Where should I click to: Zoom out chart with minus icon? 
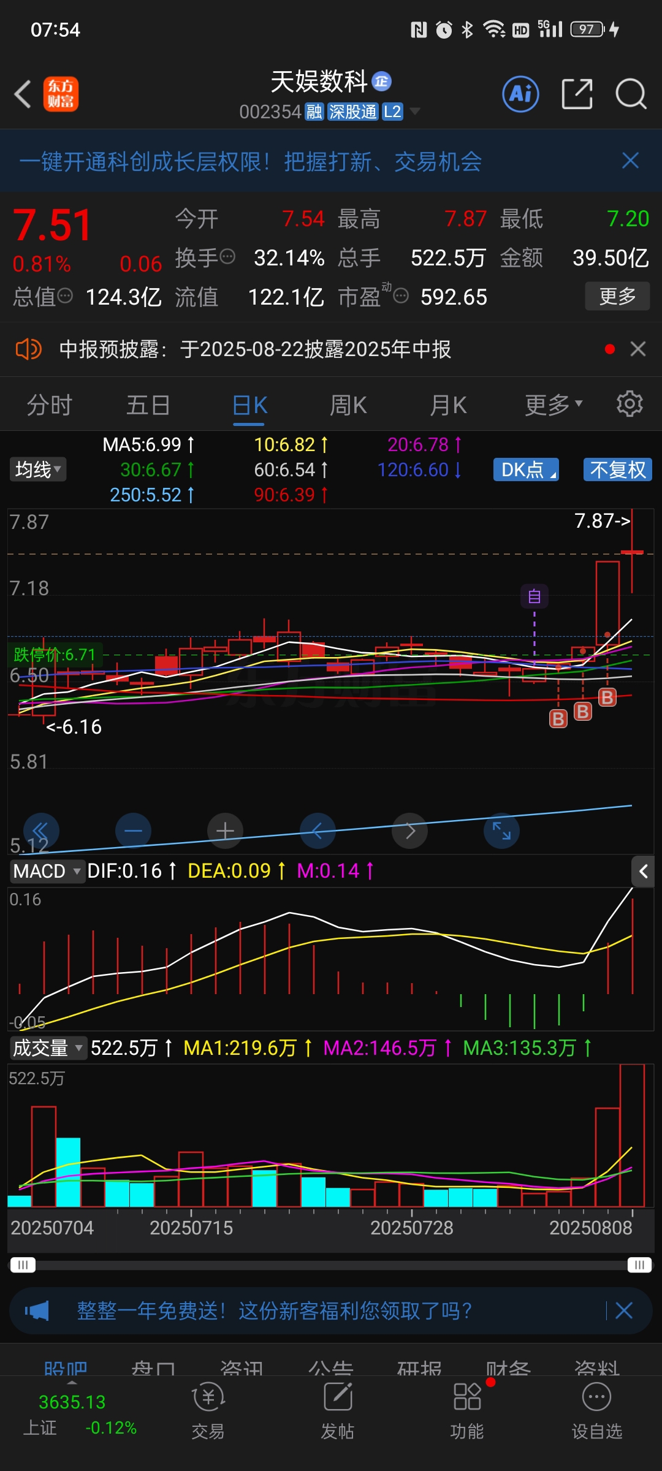pyautogui.click(x=133, y=831)
